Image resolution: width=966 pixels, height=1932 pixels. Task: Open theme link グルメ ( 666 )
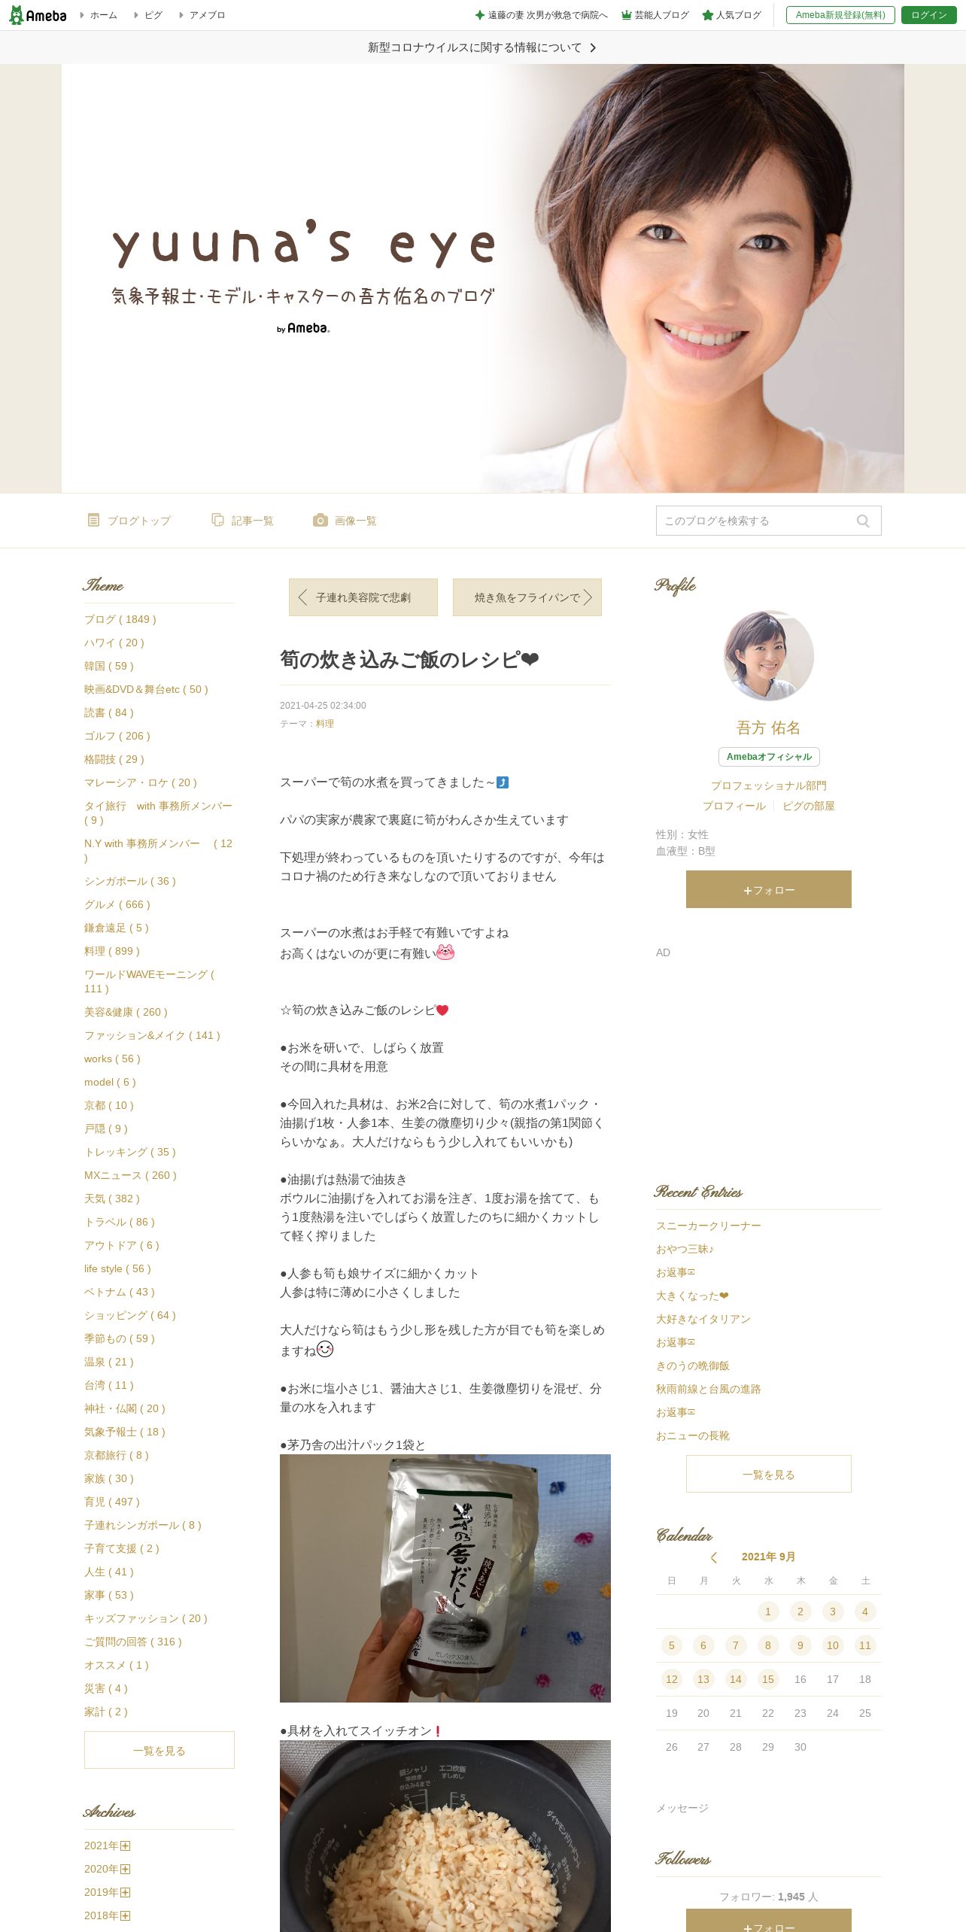[x=117, y=904]
